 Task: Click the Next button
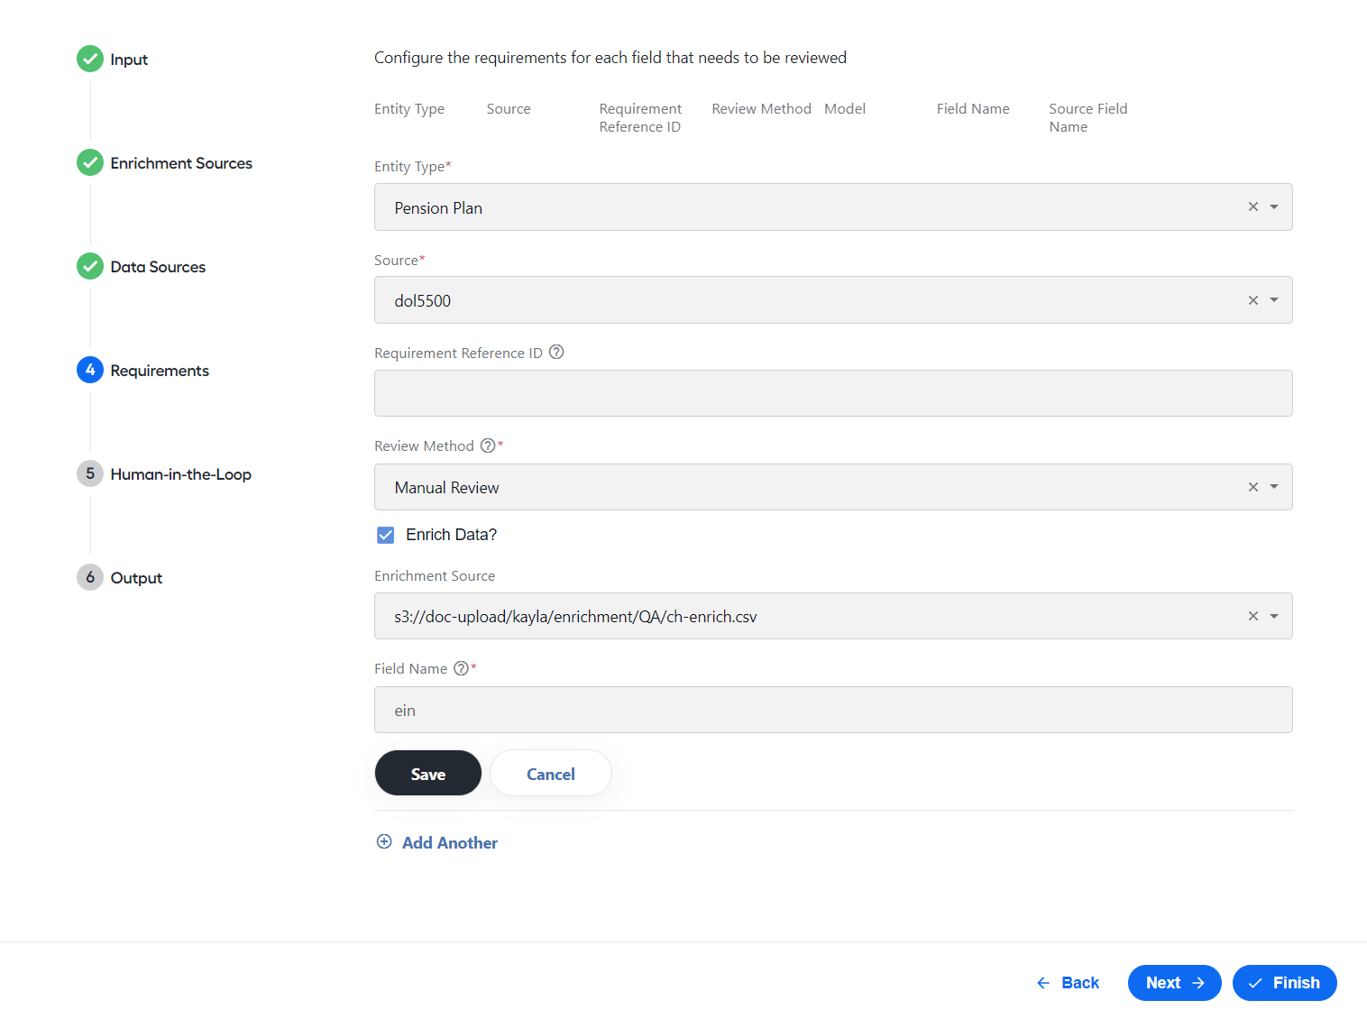pyautogui.click(x=1175, y=983)
